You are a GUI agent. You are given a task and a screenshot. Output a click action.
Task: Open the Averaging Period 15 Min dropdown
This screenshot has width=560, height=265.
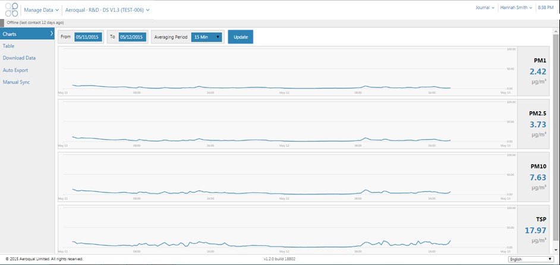(206, 37)
